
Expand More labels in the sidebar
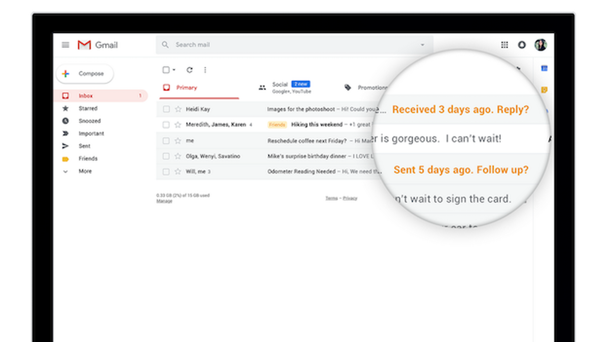[84, 171]
